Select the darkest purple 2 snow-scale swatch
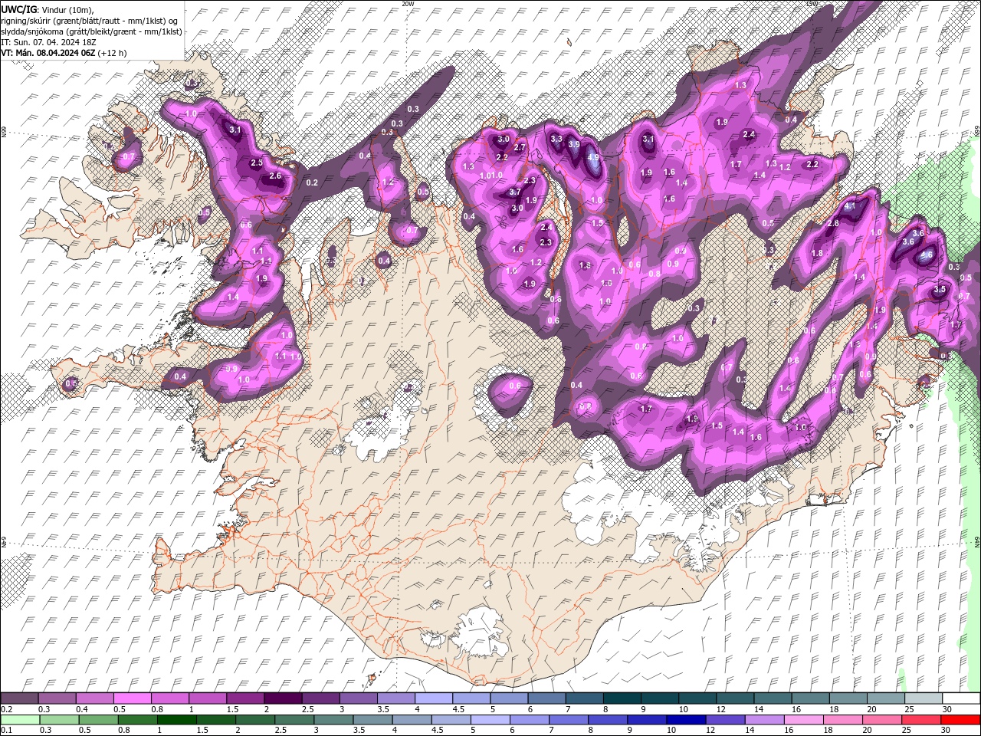This screenshot has width=981, height=736. [282, 698]
